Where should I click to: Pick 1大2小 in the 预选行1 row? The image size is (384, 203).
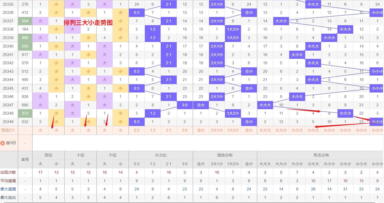(233, 130)
